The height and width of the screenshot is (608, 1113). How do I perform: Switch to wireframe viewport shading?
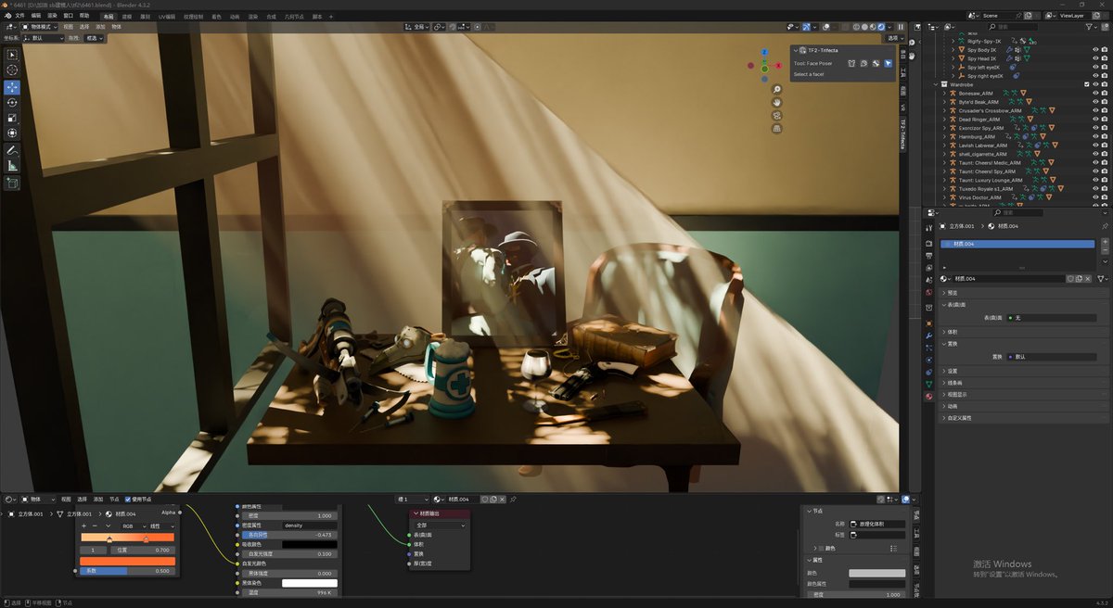point(855,27)
